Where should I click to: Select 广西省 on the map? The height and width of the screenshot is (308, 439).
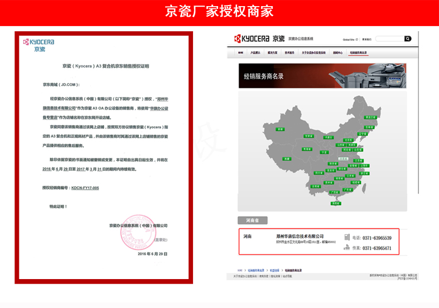[x=334, y=192]
